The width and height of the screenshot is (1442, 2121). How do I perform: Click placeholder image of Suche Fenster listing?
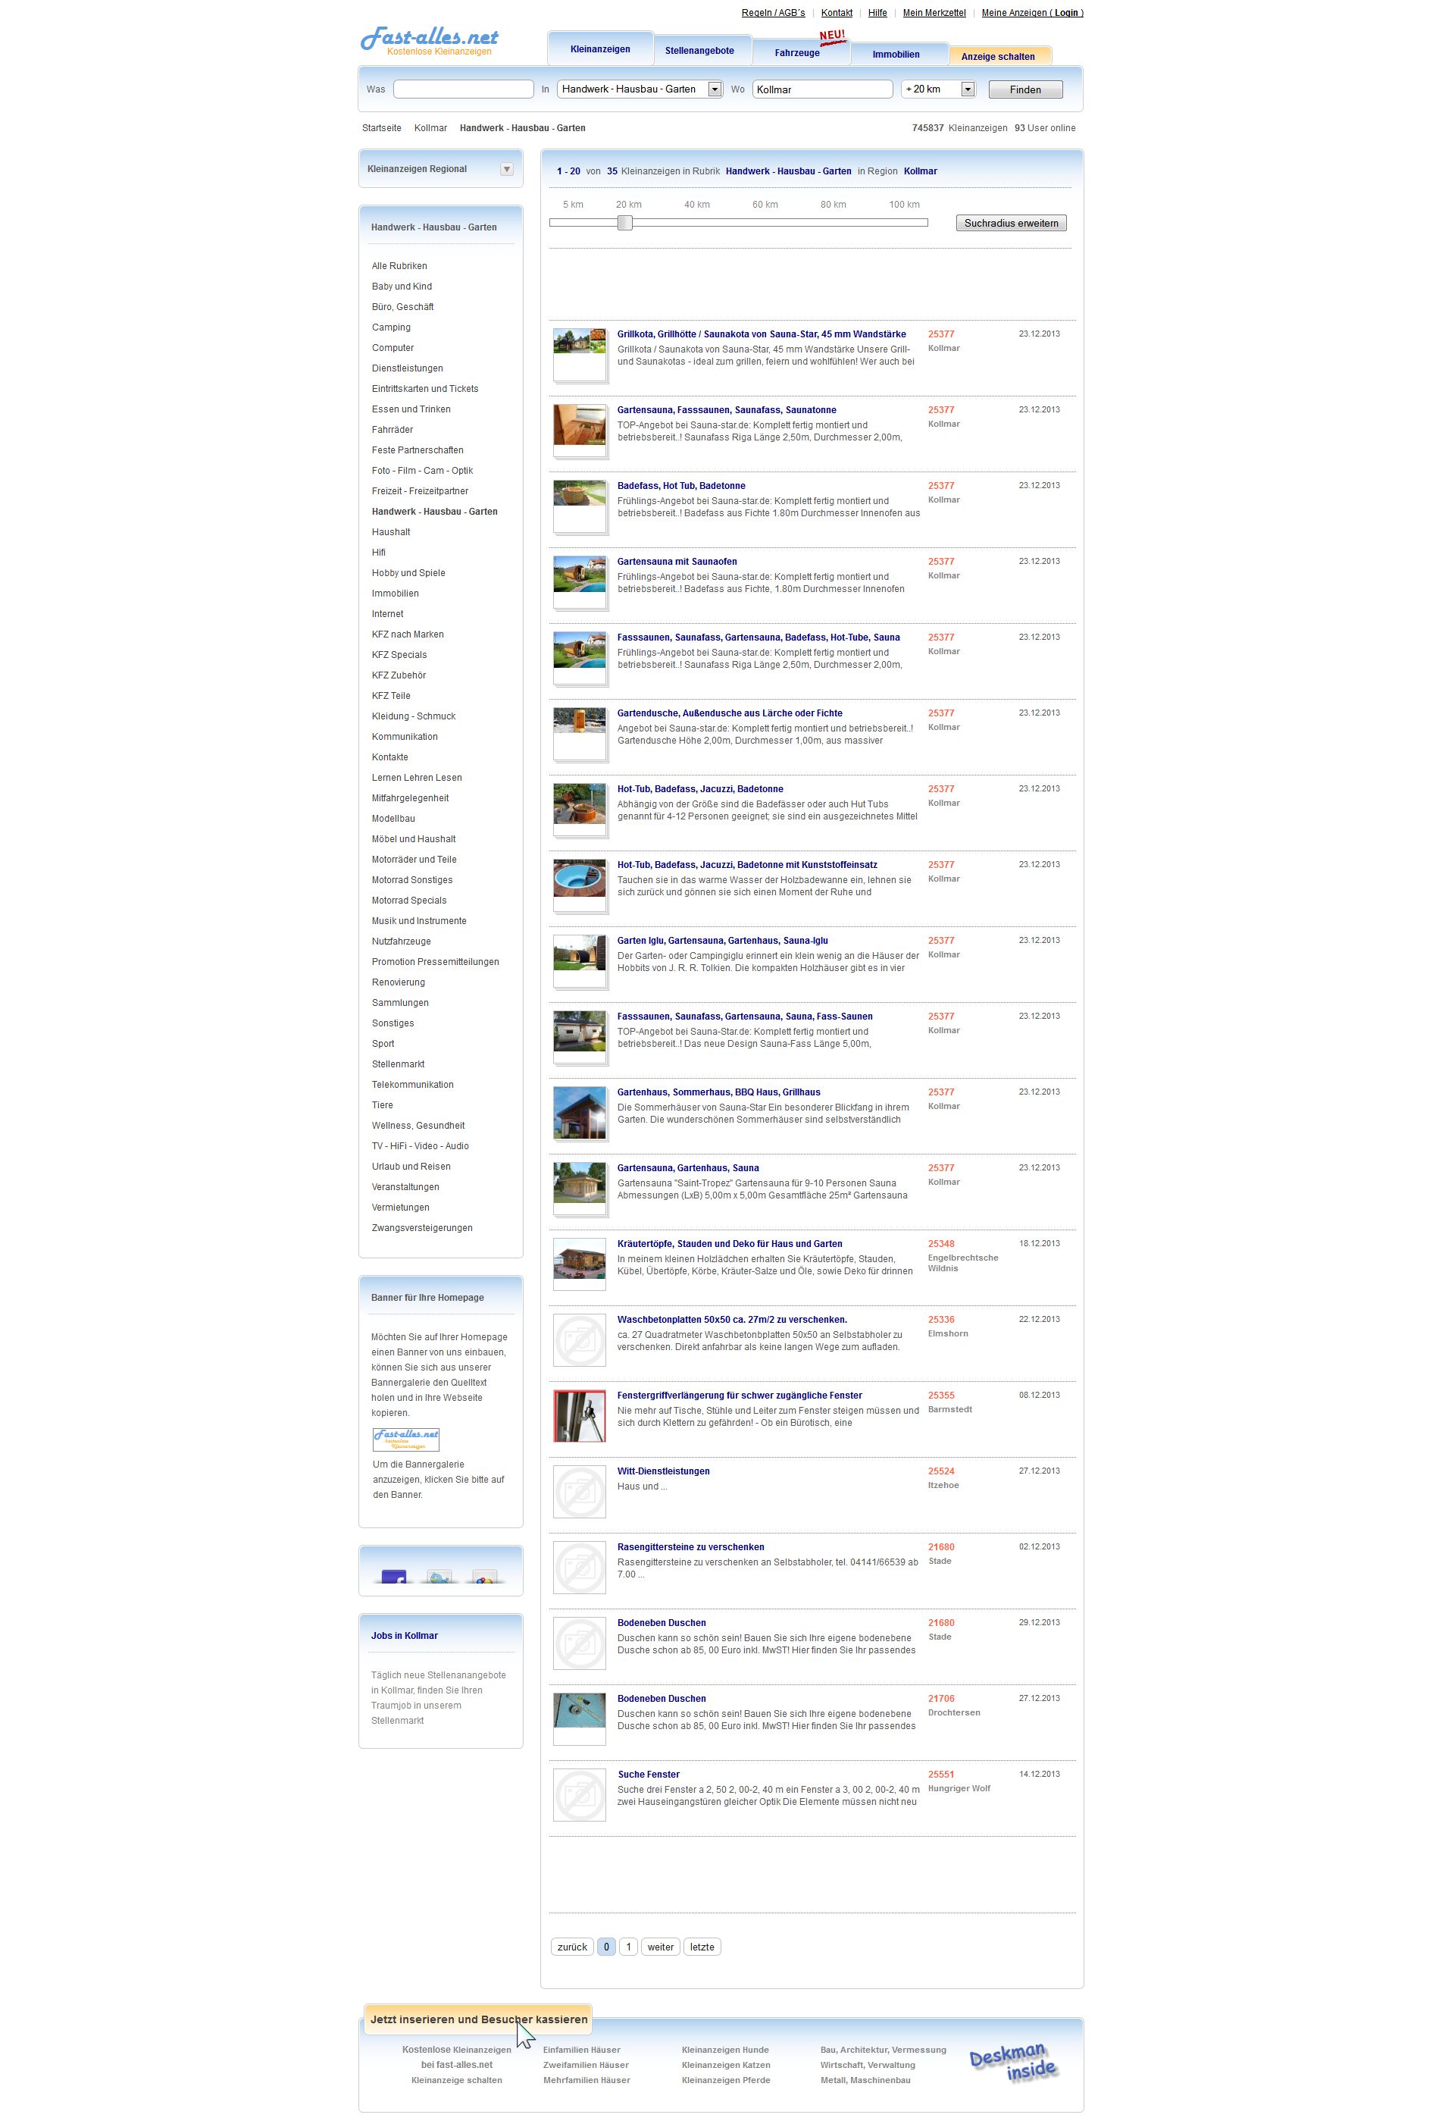(579, 1795)
